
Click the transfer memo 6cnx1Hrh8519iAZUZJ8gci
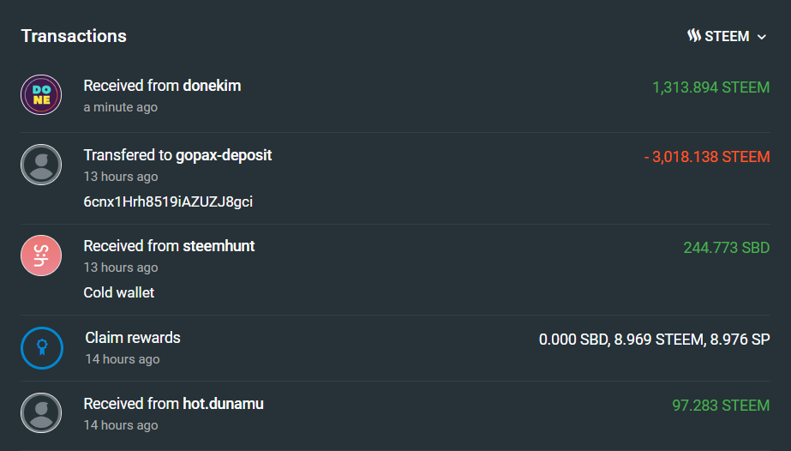pyautogui.click(x=168, y=201)
